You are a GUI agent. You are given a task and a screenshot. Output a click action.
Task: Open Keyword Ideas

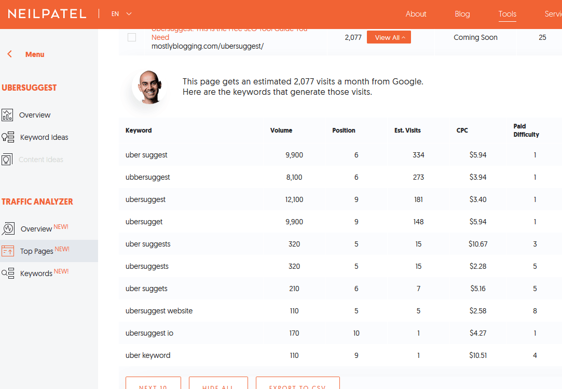(44, 137)
